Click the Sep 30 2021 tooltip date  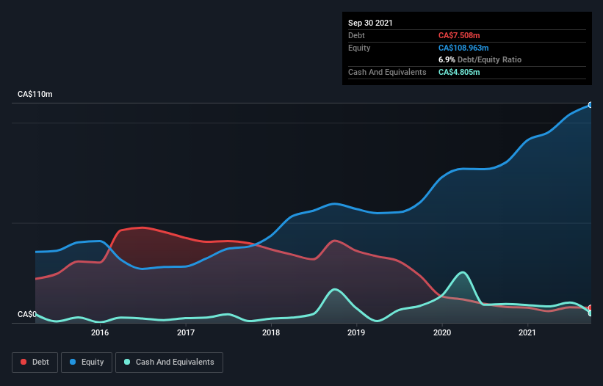tap(370, 23)
